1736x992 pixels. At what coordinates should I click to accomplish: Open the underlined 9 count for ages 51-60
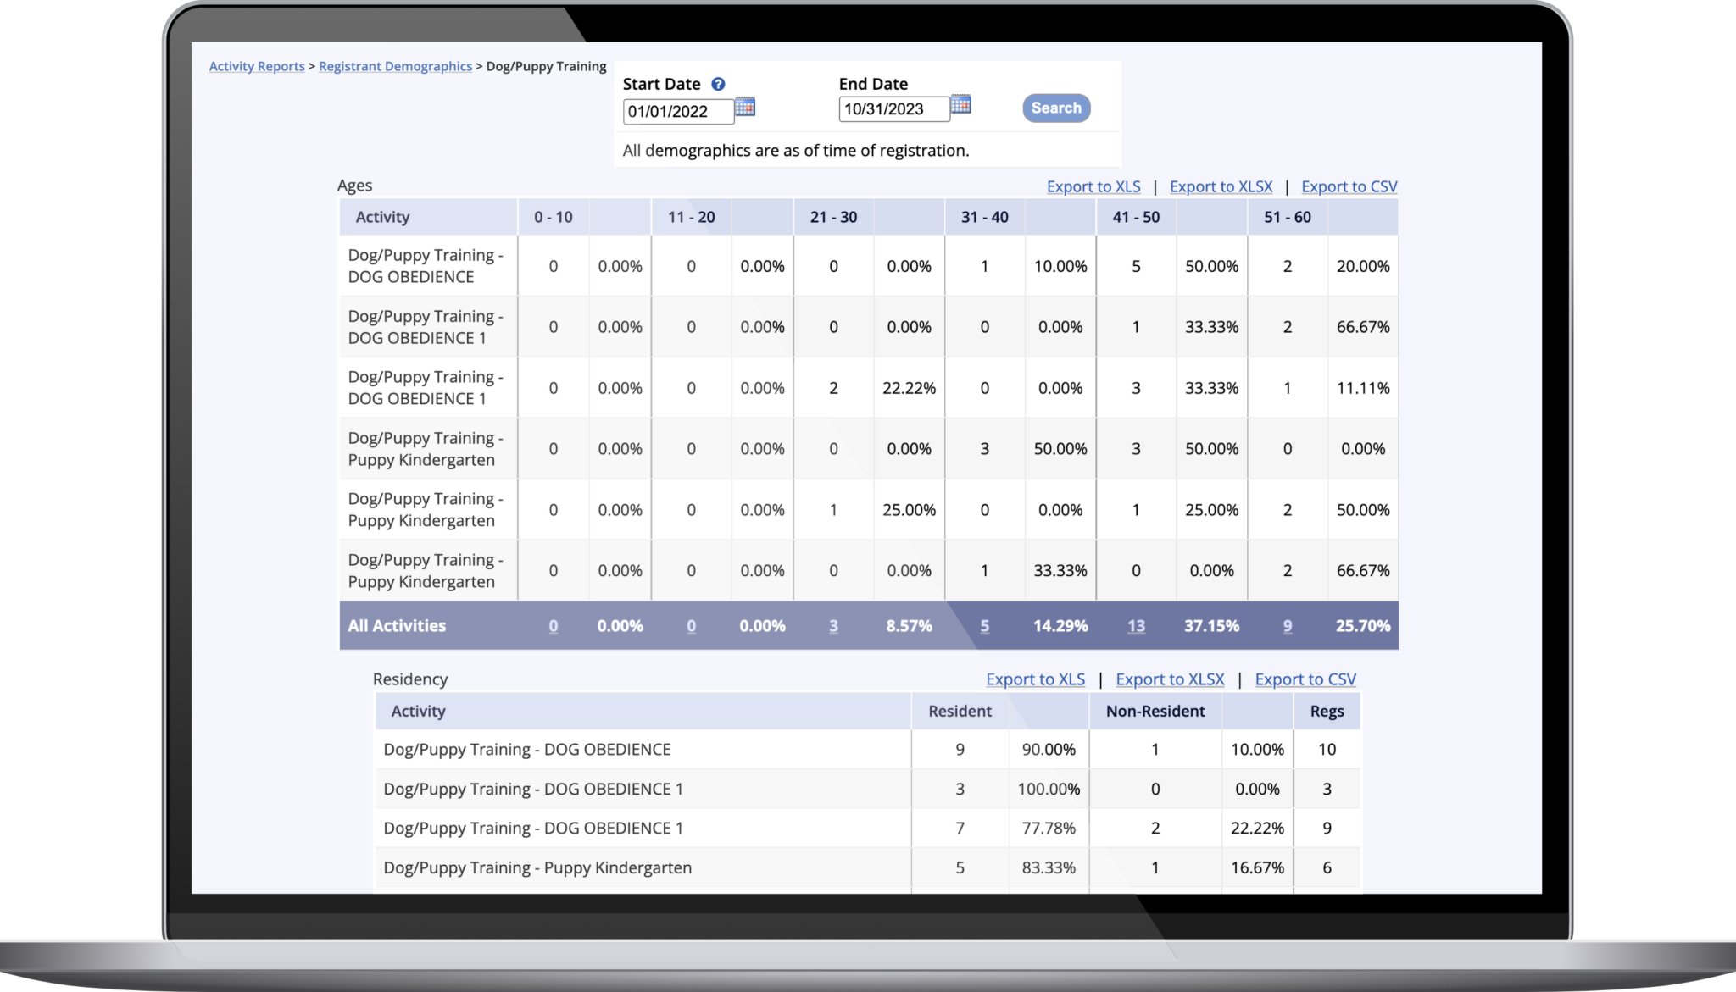coord(1287,626)
